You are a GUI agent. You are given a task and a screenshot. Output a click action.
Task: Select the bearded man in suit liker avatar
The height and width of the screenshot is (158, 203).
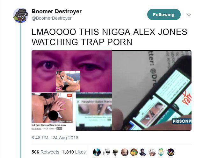click(x=143, y=152)
